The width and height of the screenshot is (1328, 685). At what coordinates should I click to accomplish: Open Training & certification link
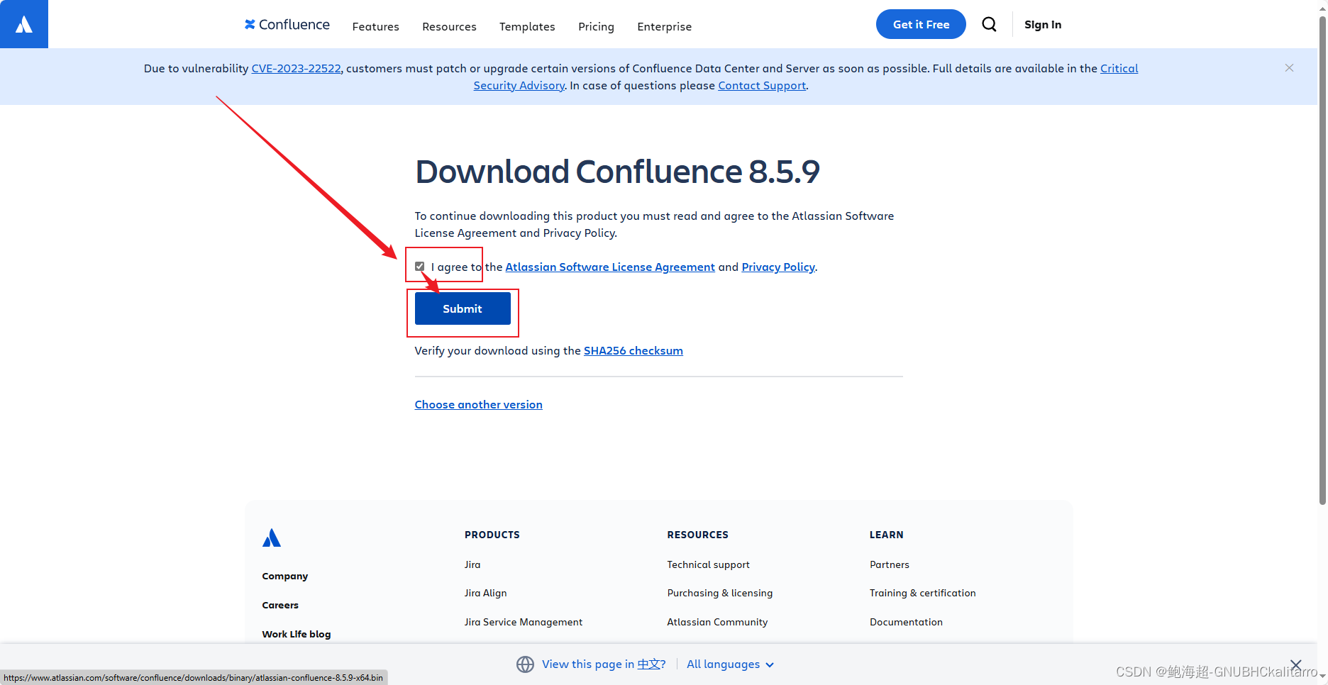[x=923, y=593]
